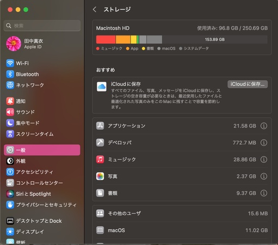Click the 15.6 MB value
278x245 pixels.
point(258,213)
